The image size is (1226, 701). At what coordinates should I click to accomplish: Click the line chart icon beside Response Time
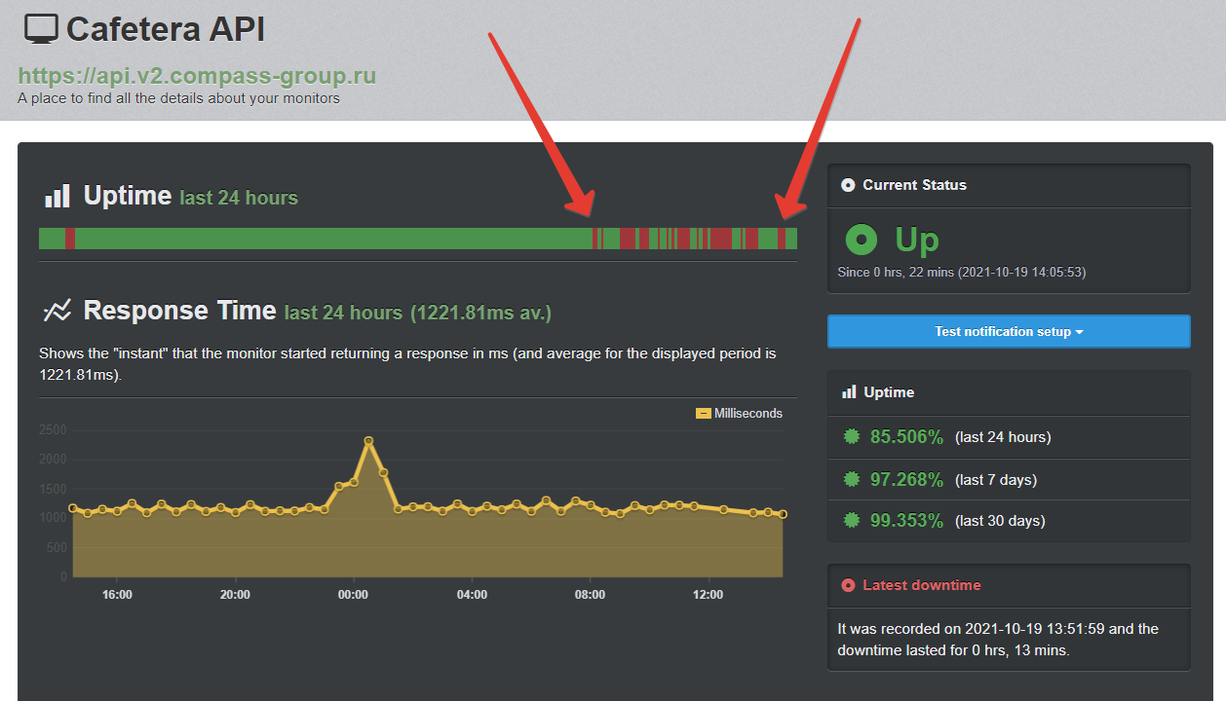tap(57, 312)
